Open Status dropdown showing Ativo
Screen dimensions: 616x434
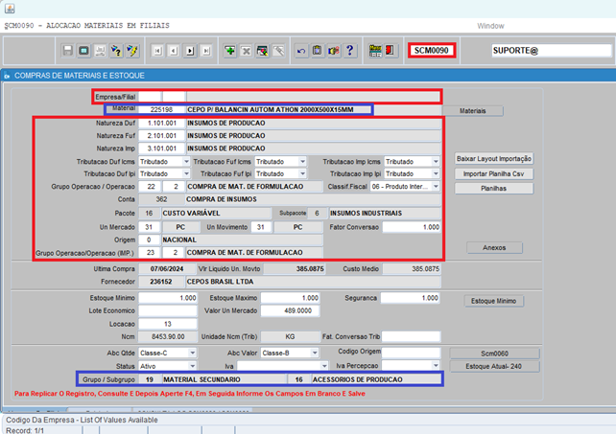(x=192, y=366)
